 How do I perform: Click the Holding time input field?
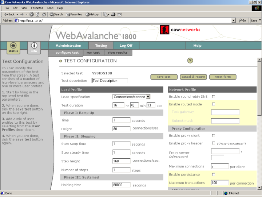(x=121, y=185)
